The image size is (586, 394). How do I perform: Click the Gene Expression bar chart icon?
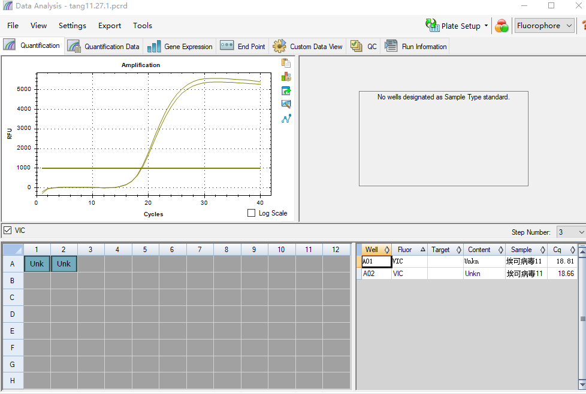pyautogui.click(x=154, y=46)
